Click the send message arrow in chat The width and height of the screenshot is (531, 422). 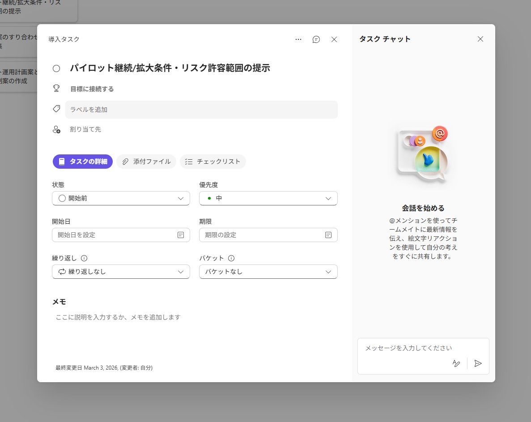478,363
